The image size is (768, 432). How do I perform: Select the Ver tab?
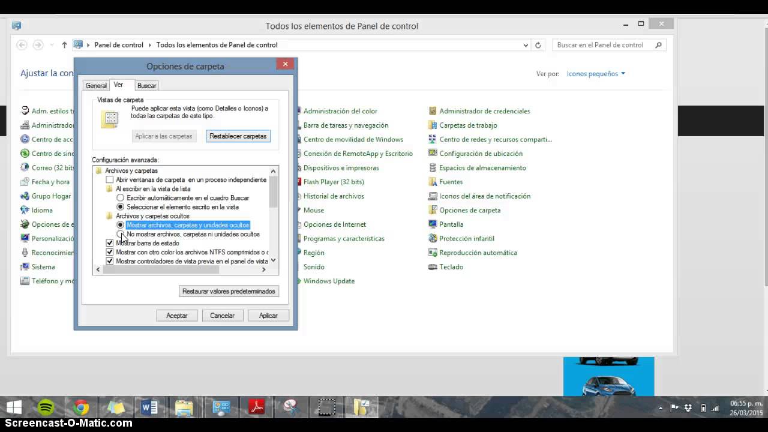(x=119, y=85)
